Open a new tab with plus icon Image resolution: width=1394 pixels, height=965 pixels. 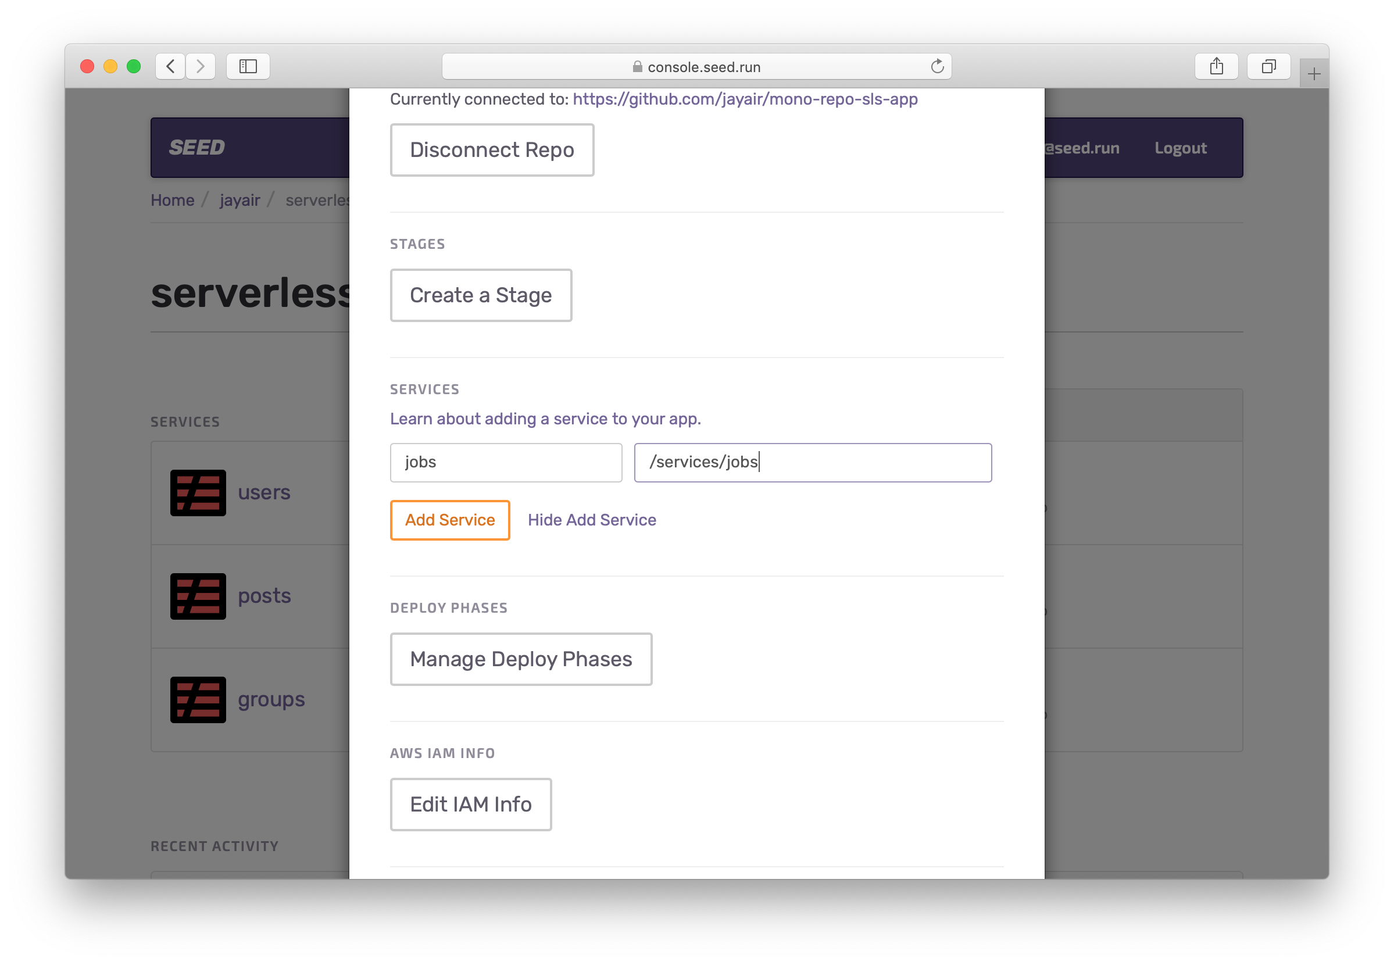tap(1314, 74)
